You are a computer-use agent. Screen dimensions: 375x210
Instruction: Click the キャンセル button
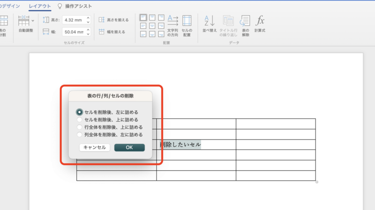click(x=95, y=147)
